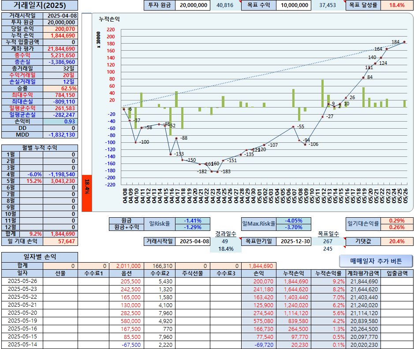414x349 pixels.
Task: Click the 누적손익 chart title
Action: (x=109, y=19)
